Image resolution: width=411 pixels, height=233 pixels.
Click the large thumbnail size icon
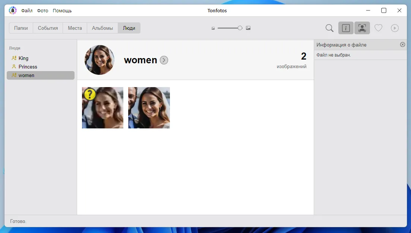pyautogui.click(x=248, y=28)
